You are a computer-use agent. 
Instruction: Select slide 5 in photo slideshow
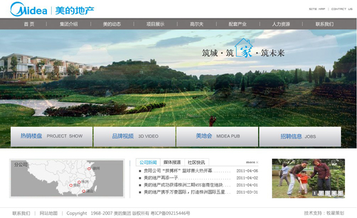click(x=340, y=193)
